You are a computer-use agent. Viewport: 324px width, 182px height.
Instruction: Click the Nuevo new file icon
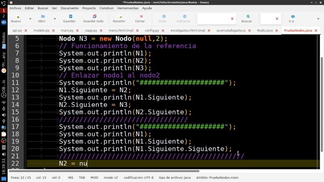pyautogui.click(x=18, y=16)
